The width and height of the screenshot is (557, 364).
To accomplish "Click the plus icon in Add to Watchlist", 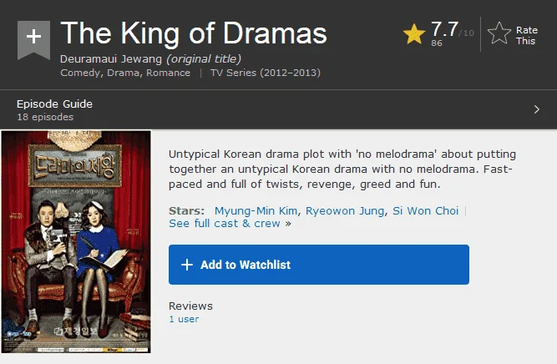I will (x=187, y=265).
